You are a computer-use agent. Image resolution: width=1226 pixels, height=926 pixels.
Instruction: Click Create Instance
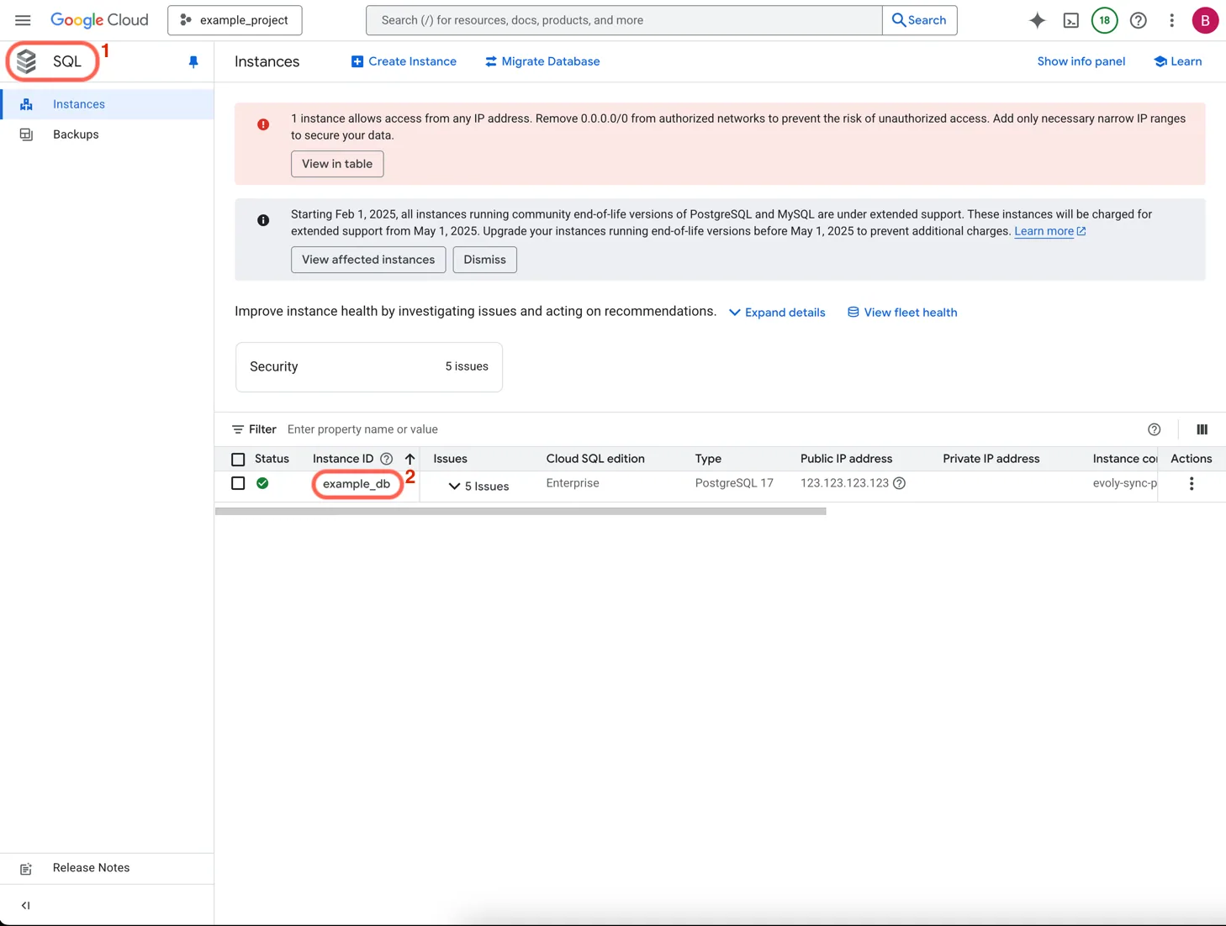coord(404,61)
